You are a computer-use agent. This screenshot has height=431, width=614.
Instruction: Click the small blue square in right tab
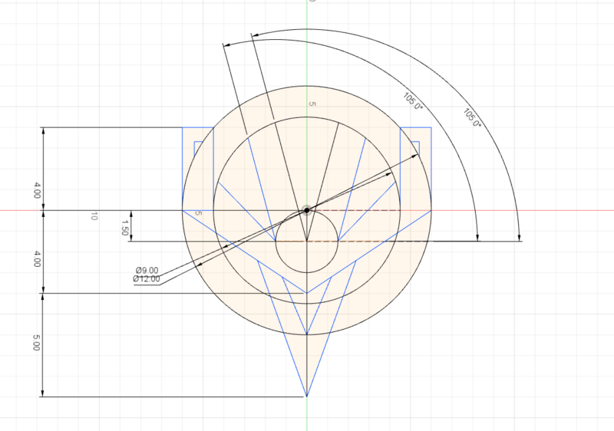coord(415,143)
